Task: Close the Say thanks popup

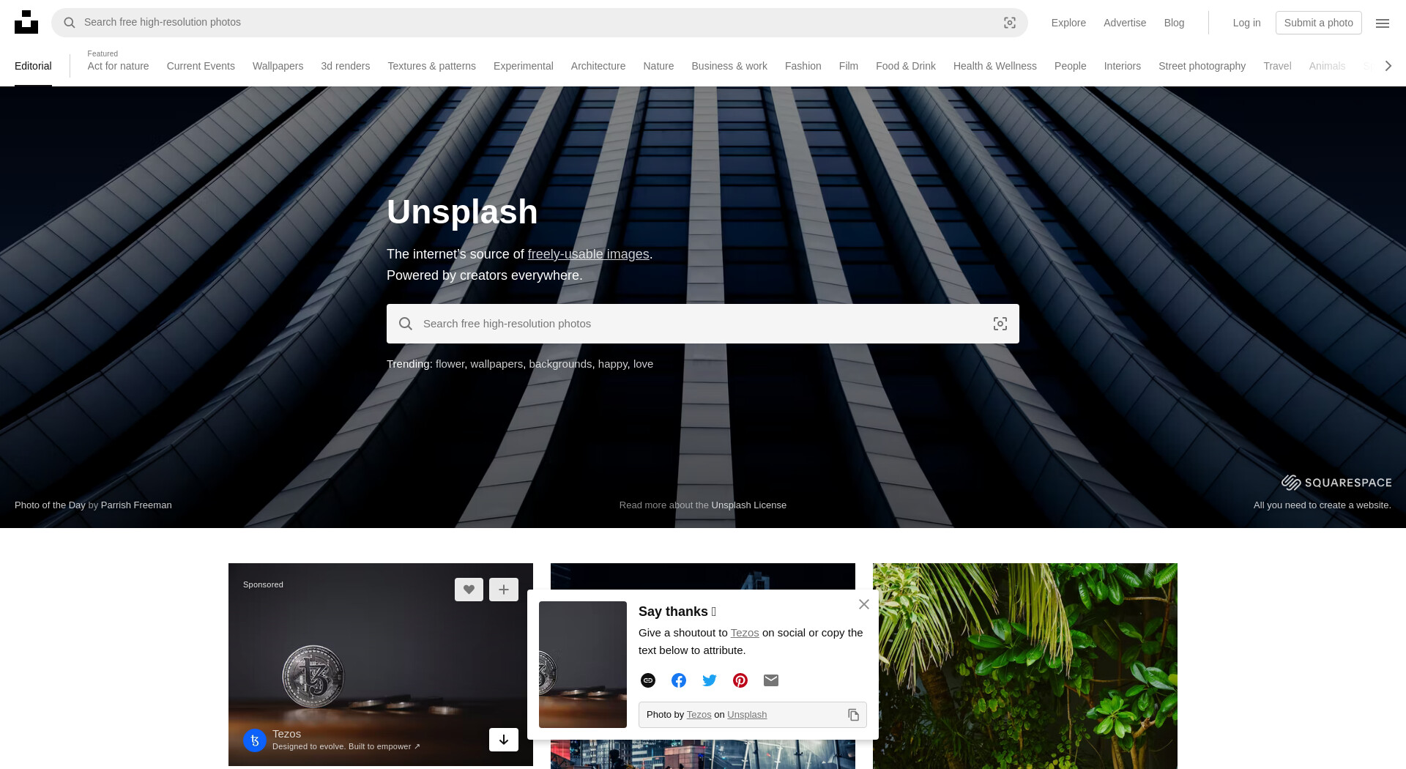Action: coord(864,604)
